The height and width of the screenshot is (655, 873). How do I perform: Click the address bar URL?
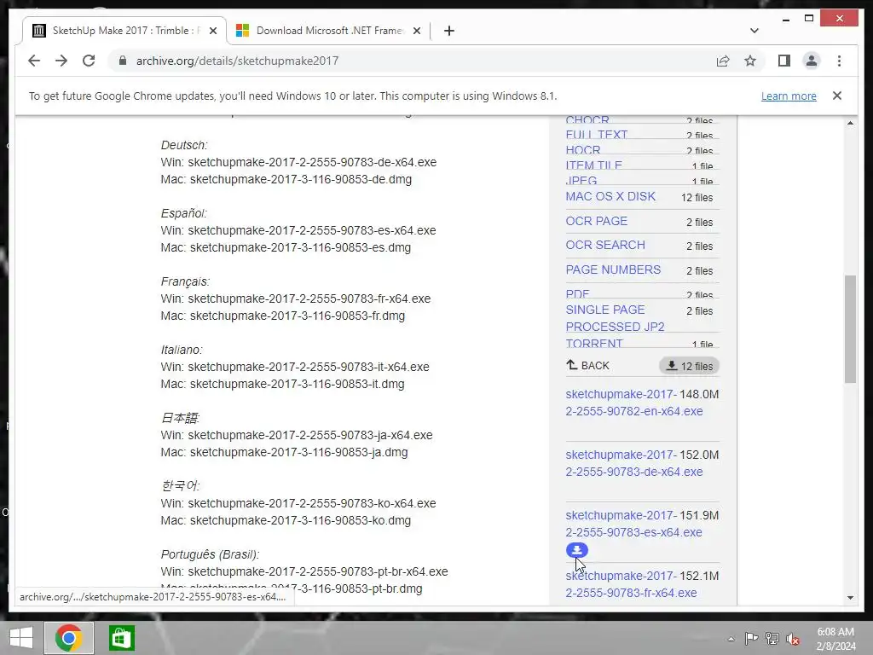[237, 61]
